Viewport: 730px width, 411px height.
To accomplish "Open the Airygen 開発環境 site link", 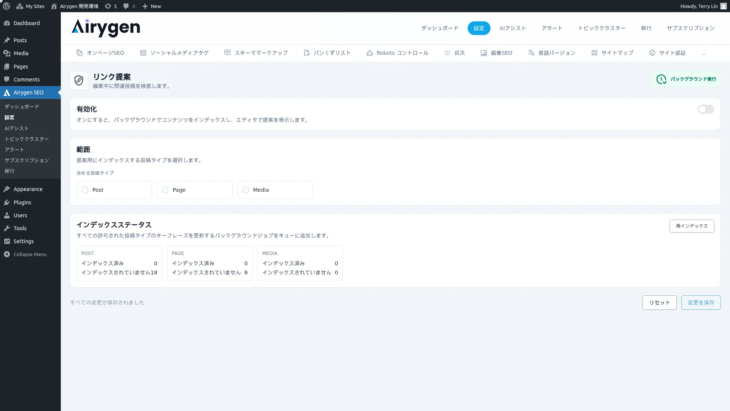I will tap(75, 6).
